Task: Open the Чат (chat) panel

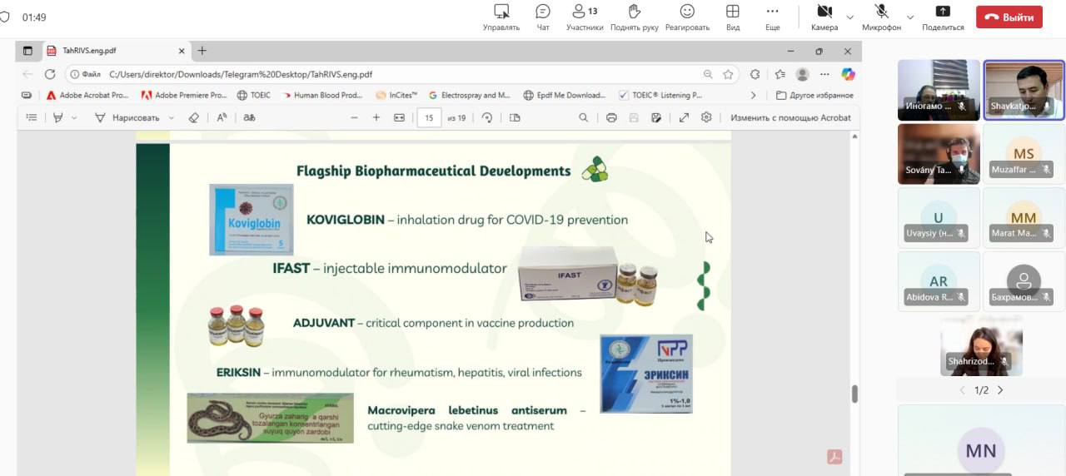Action: pos(543,17)
